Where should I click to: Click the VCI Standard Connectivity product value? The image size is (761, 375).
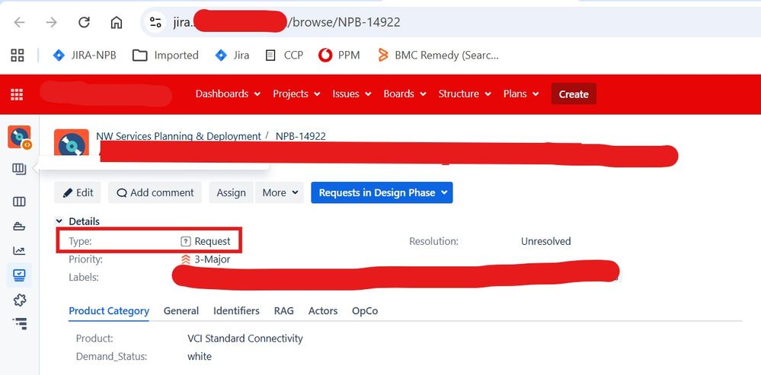pyautogui.click(x=245, y=338)
